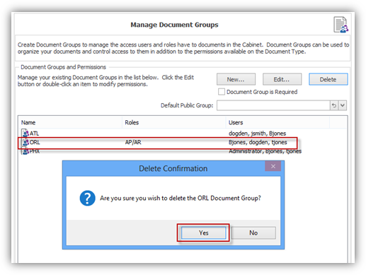Click users 'dogden, jsmith, Bjones'
The width and height of the screenshot is (366, 275).
(257, 134)
